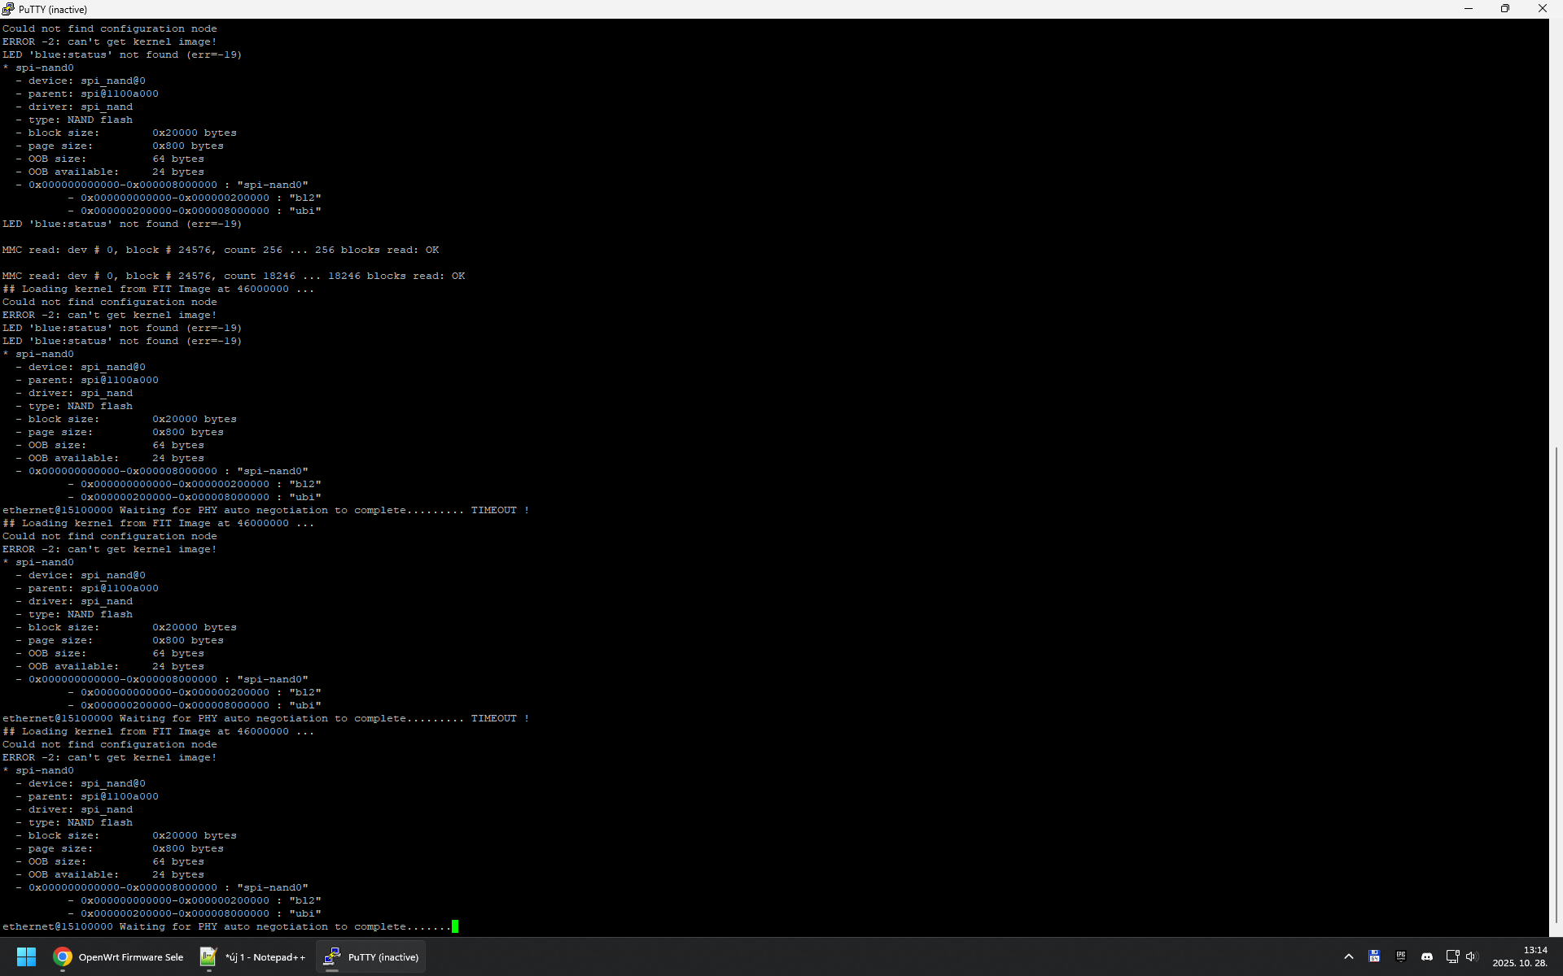
Task: Open Discord from the system tray
Action: pyautogui.click(x=1426, y=956)
